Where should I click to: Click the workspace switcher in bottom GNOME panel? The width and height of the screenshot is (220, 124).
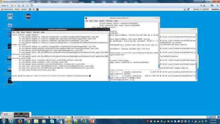(211, 117)
